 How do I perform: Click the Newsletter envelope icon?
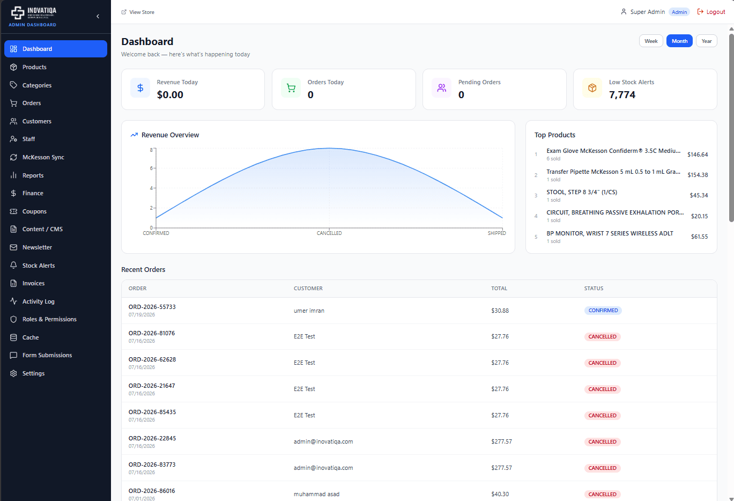point(13,247)
